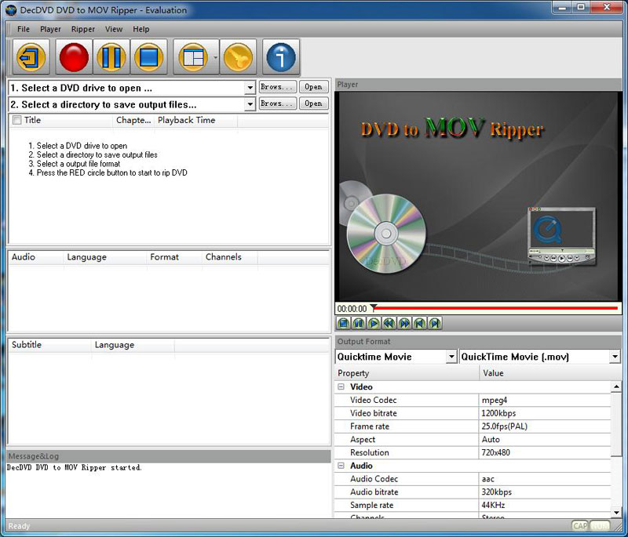
Task: Stop playback in the Player panel
Action: (x=343, y=323)
